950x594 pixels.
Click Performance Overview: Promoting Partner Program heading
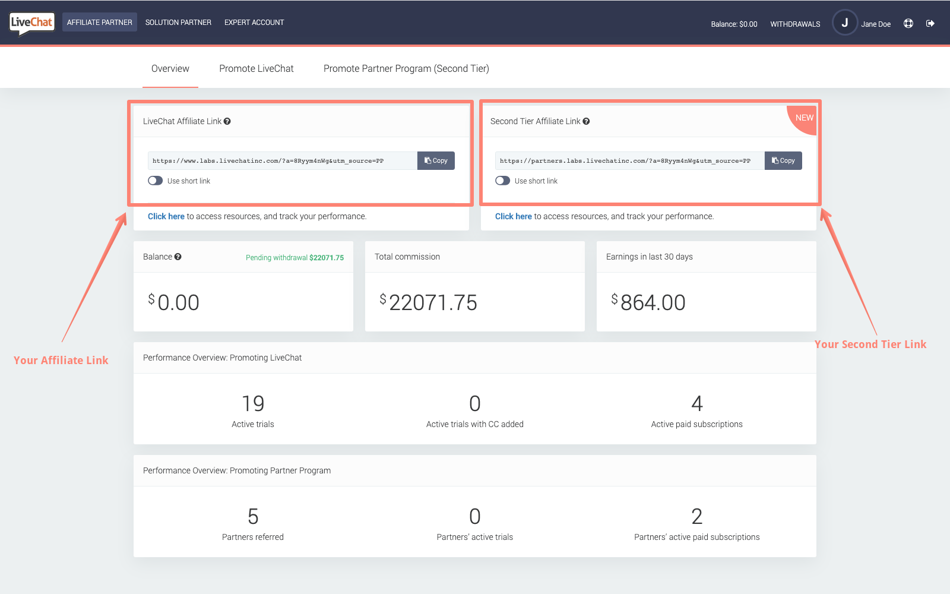click(x=237, y=470)
